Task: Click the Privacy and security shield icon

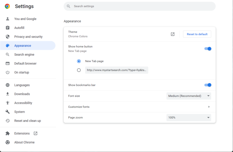Action: [7, 37]
